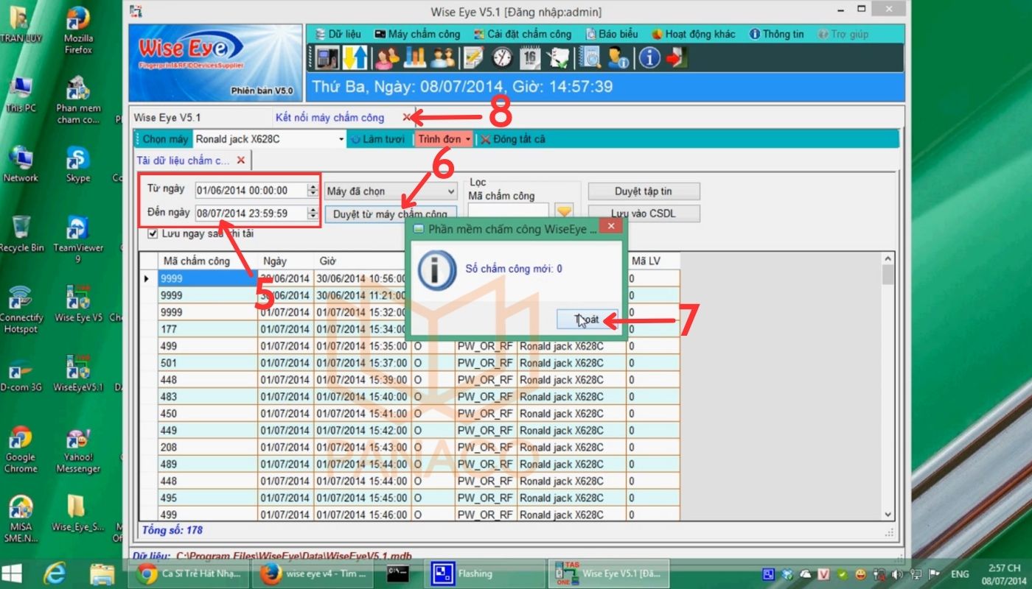Open the Wise Eye V5 desktop shortcut

coord(78,304)
